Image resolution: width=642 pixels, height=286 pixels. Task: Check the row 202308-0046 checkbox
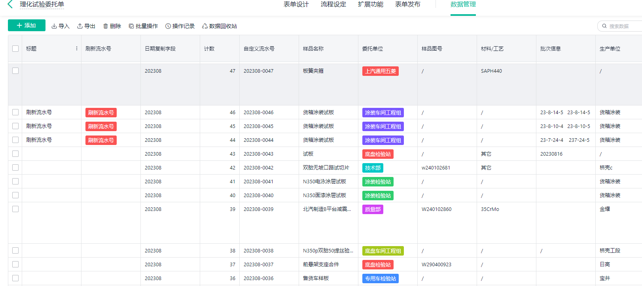15,112
